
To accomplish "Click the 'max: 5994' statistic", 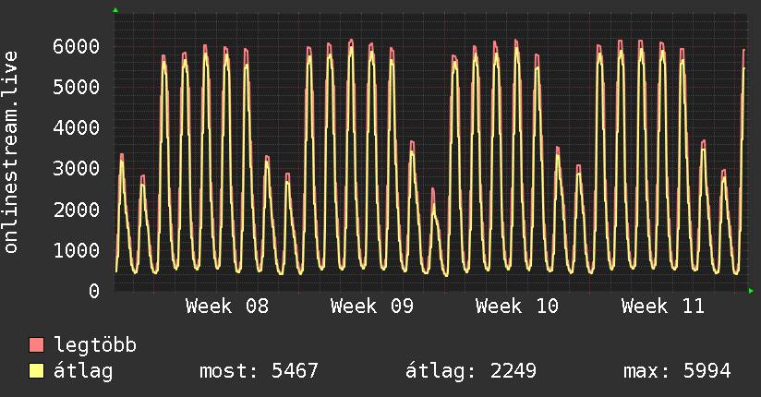I will coord(677,371).
